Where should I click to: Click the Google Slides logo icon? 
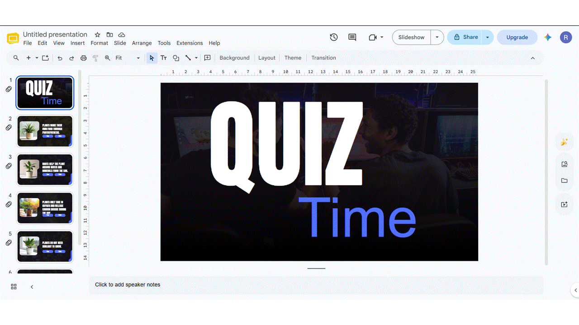(x=13, y=38)
